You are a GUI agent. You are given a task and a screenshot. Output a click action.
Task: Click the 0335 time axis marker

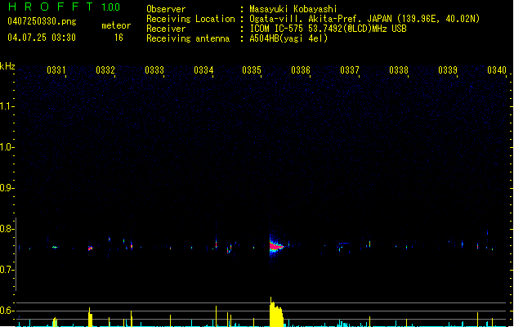click(252, 69)
